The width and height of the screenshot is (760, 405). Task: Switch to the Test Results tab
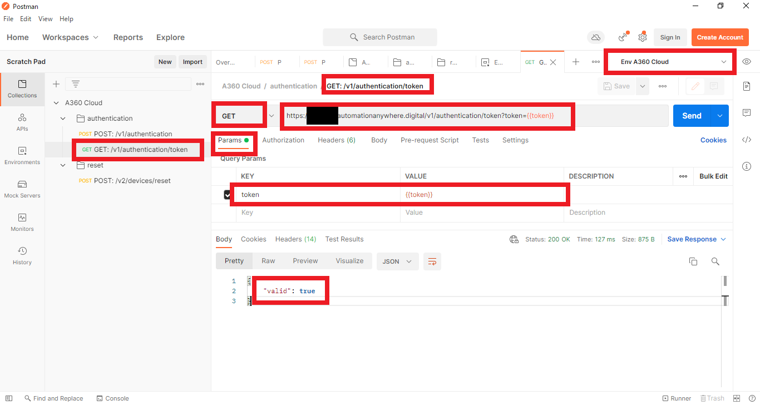coord(344,239)
